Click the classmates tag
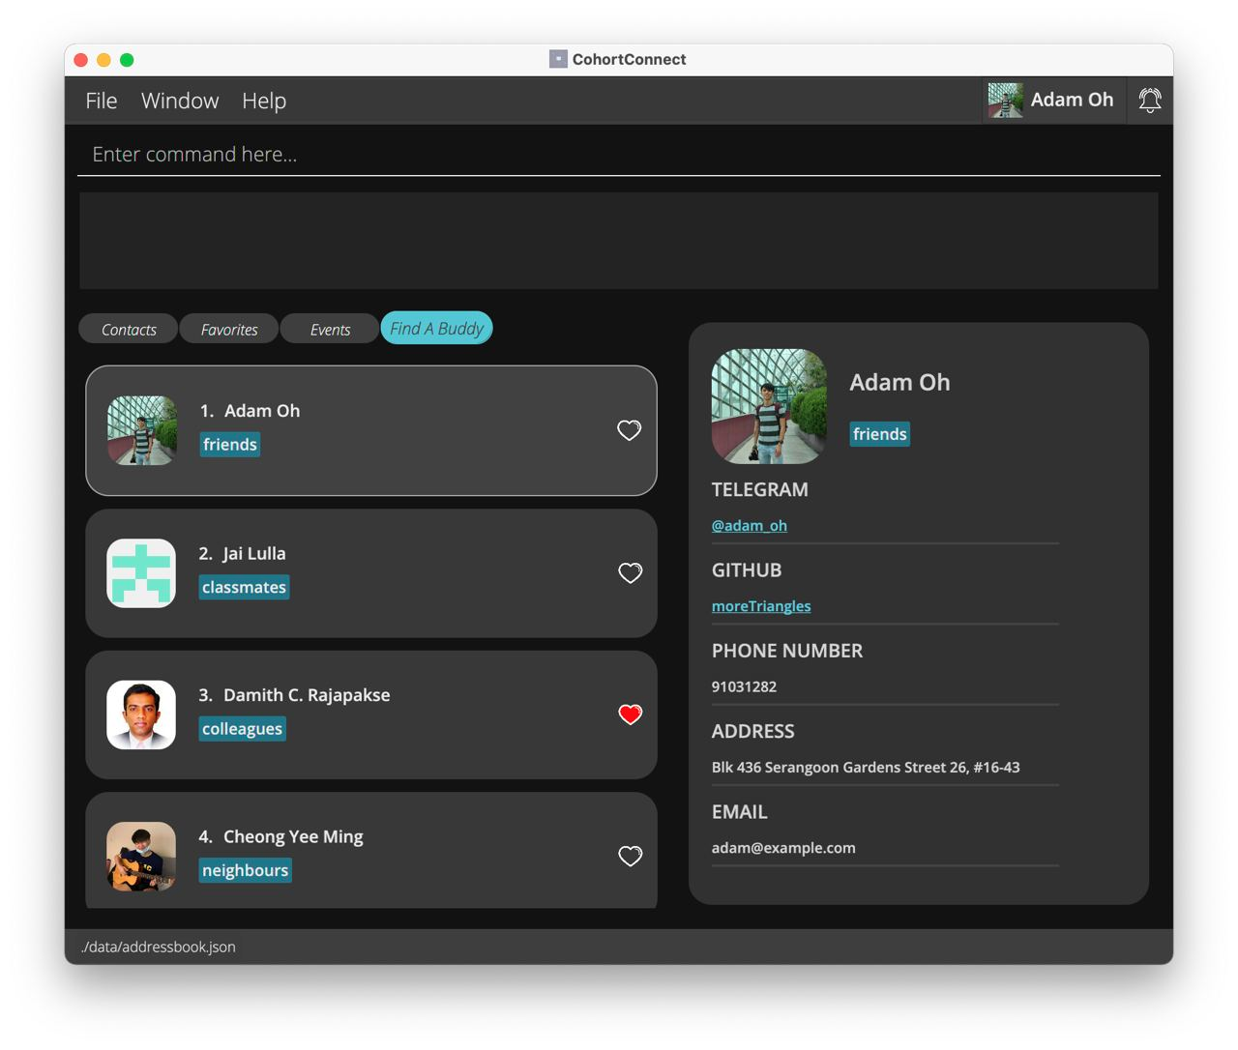Viewport: 1238px width, 1050px height. tap(244, 587)
